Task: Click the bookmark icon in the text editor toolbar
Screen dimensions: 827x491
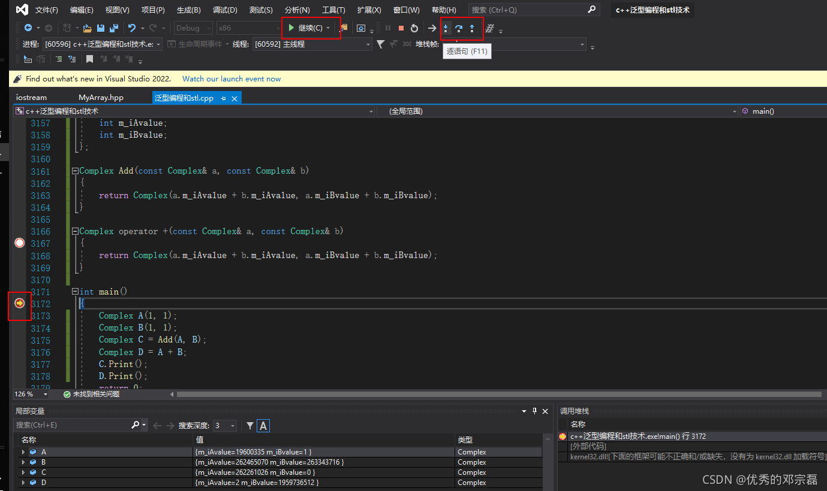Action: (x=89, y=59)
